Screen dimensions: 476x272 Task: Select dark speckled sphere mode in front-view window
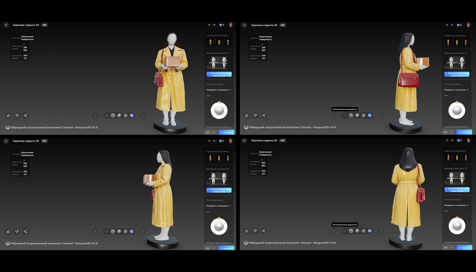coord(126,115)
